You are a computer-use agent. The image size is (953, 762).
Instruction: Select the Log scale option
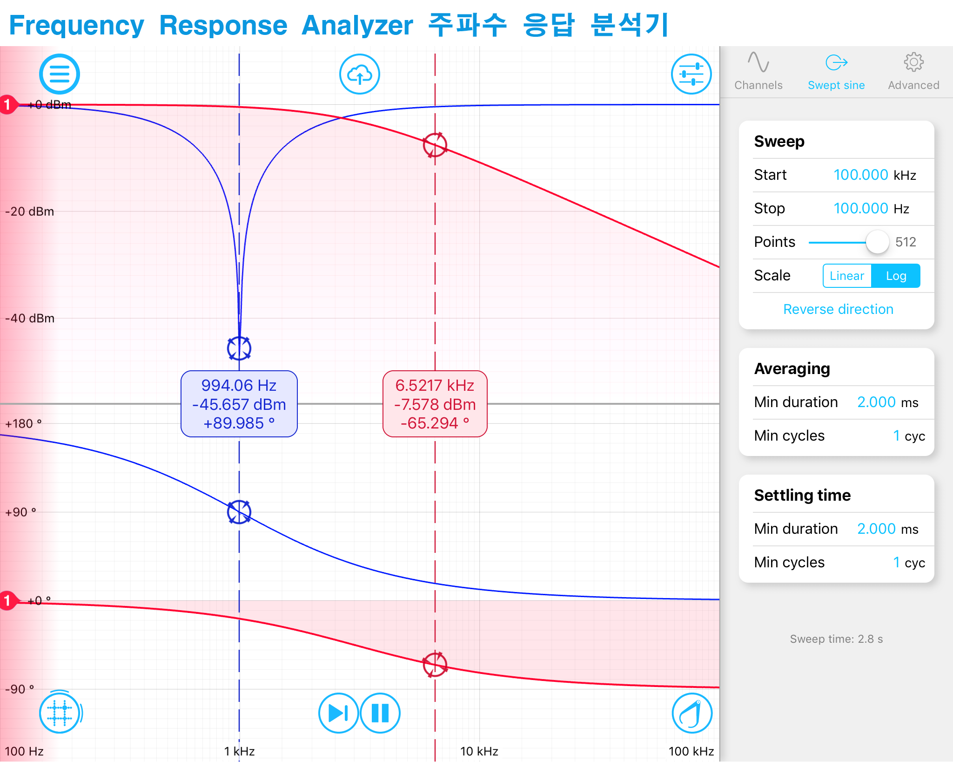click(x=895, y=276)
